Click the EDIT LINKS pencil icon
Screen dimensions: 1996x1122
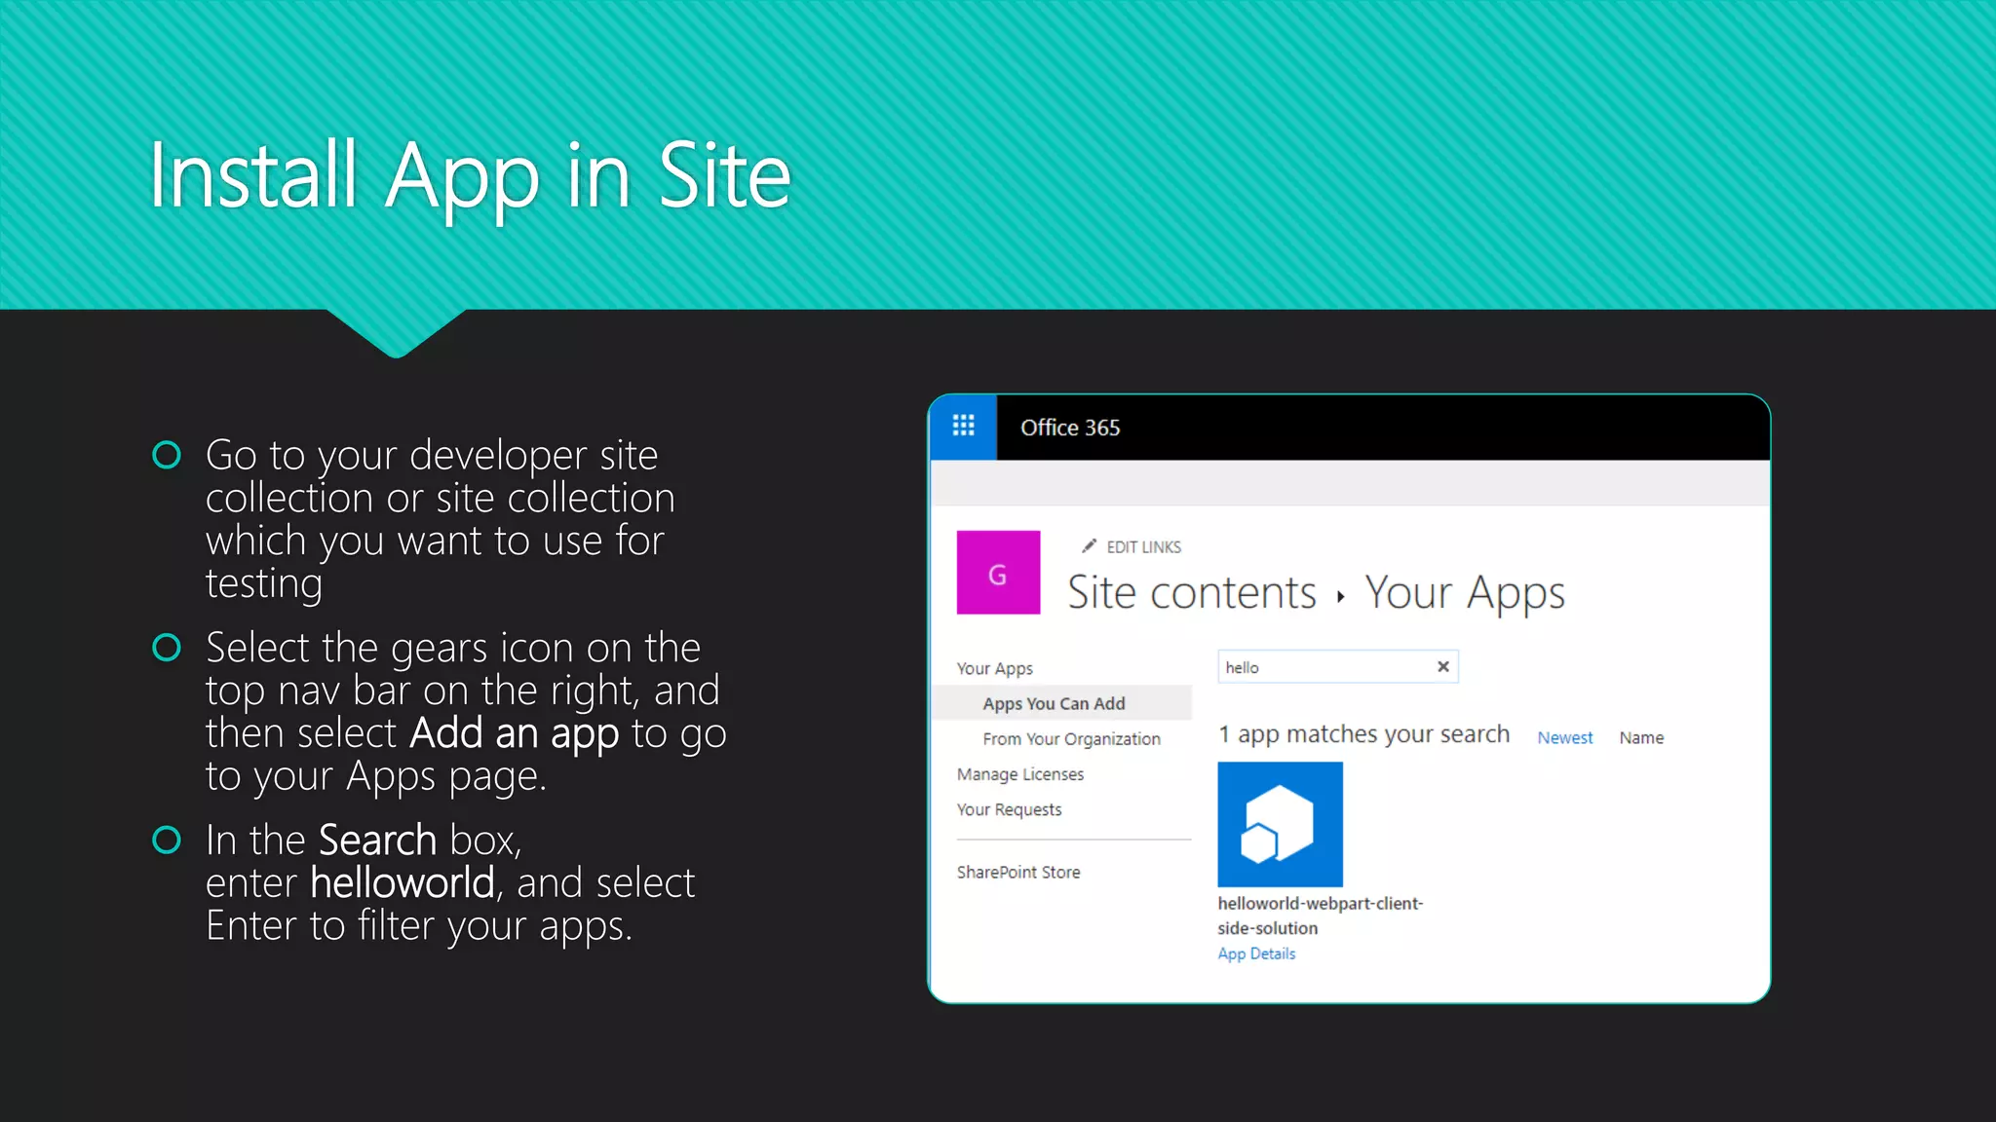coord(1089,546)
